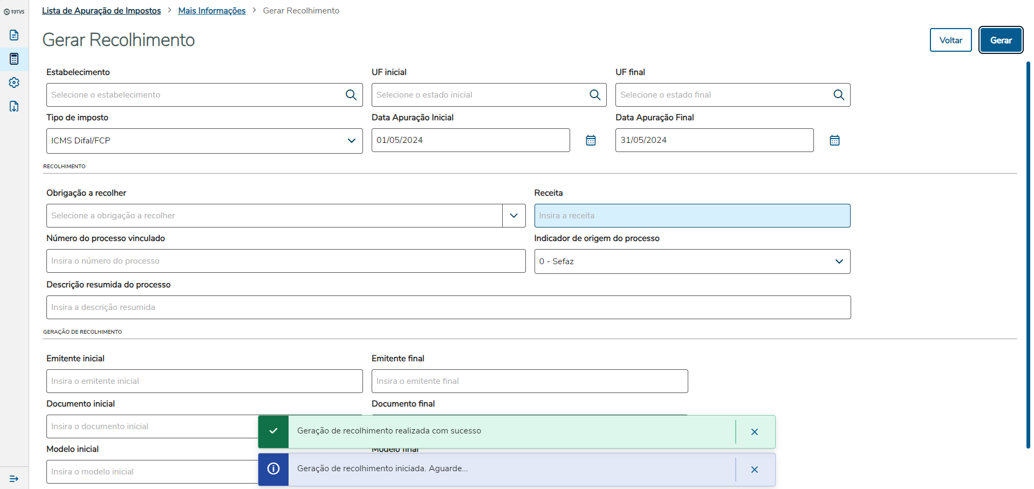Click the file download icon in the sidebar

point(14,106)
